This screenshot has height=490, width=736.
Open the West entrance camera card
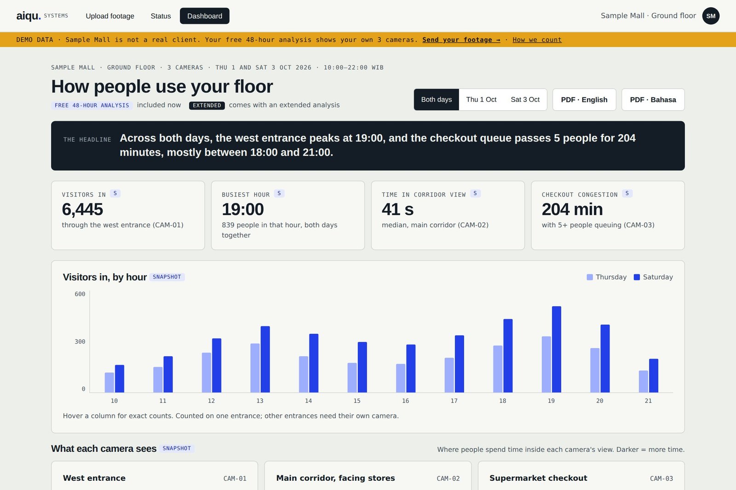[155, 476]
